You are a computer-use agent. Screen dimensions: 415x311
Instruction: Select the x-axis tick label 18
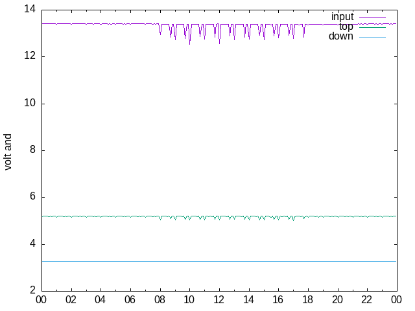coord(307,300)
